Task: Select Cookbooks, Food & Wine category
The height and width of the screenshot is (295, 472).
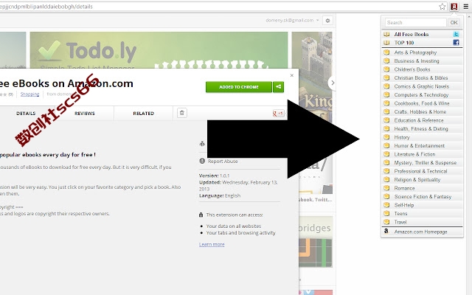Action: click(x=422, y=103)
